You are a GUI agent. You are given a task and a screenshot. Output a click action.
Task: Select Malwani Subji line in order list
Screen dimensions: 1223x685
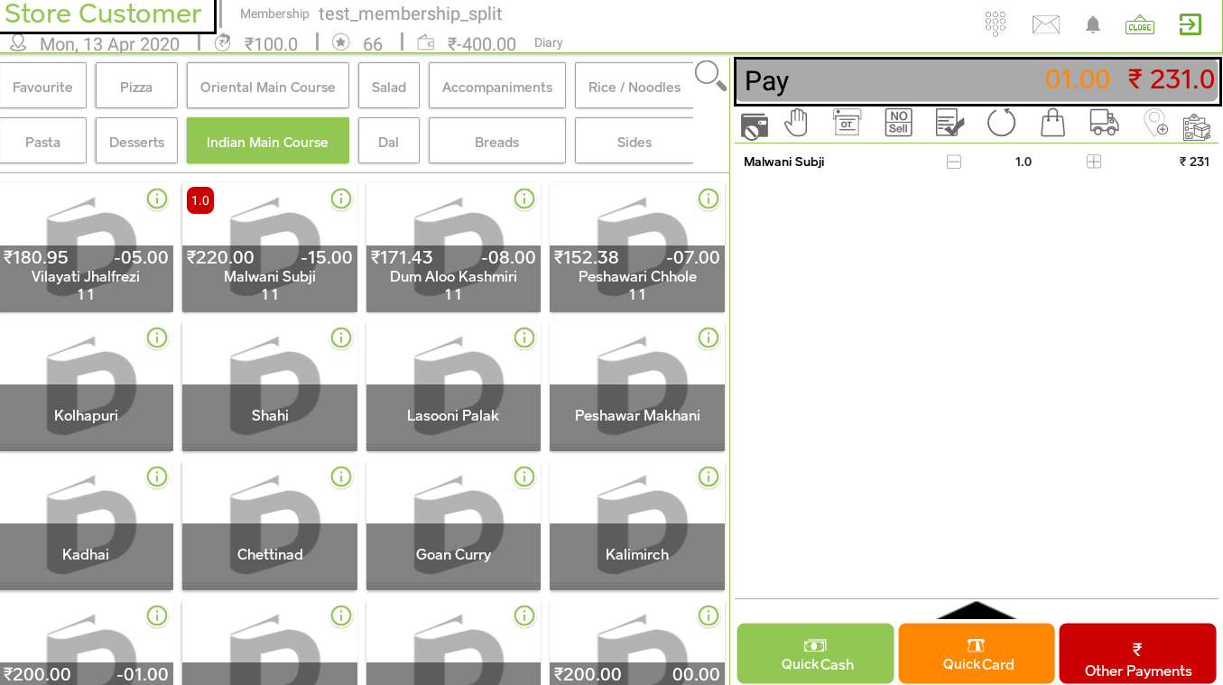[977, 162]
